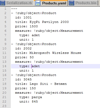Image resolution: width=100 pixels, height=108 pixels.
Task: Click the measure line on line 6
Action: [49, 31]
